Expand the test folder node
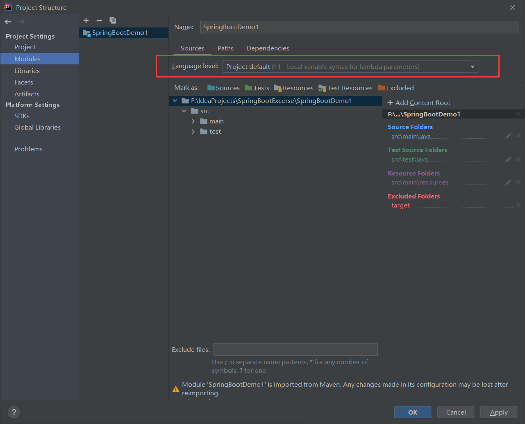525x424 pixels. click(x=193, y=131)
